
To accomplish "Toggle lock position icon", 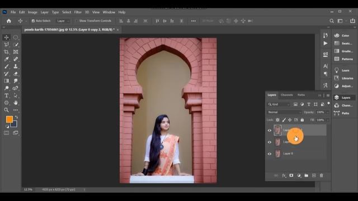I will [290, 120].
